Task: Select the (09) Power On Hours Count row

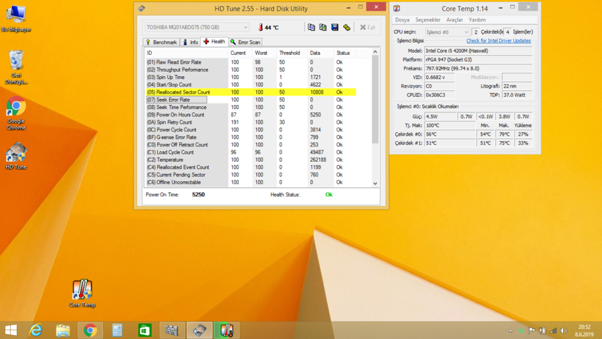Action: [x=251, y=115]
